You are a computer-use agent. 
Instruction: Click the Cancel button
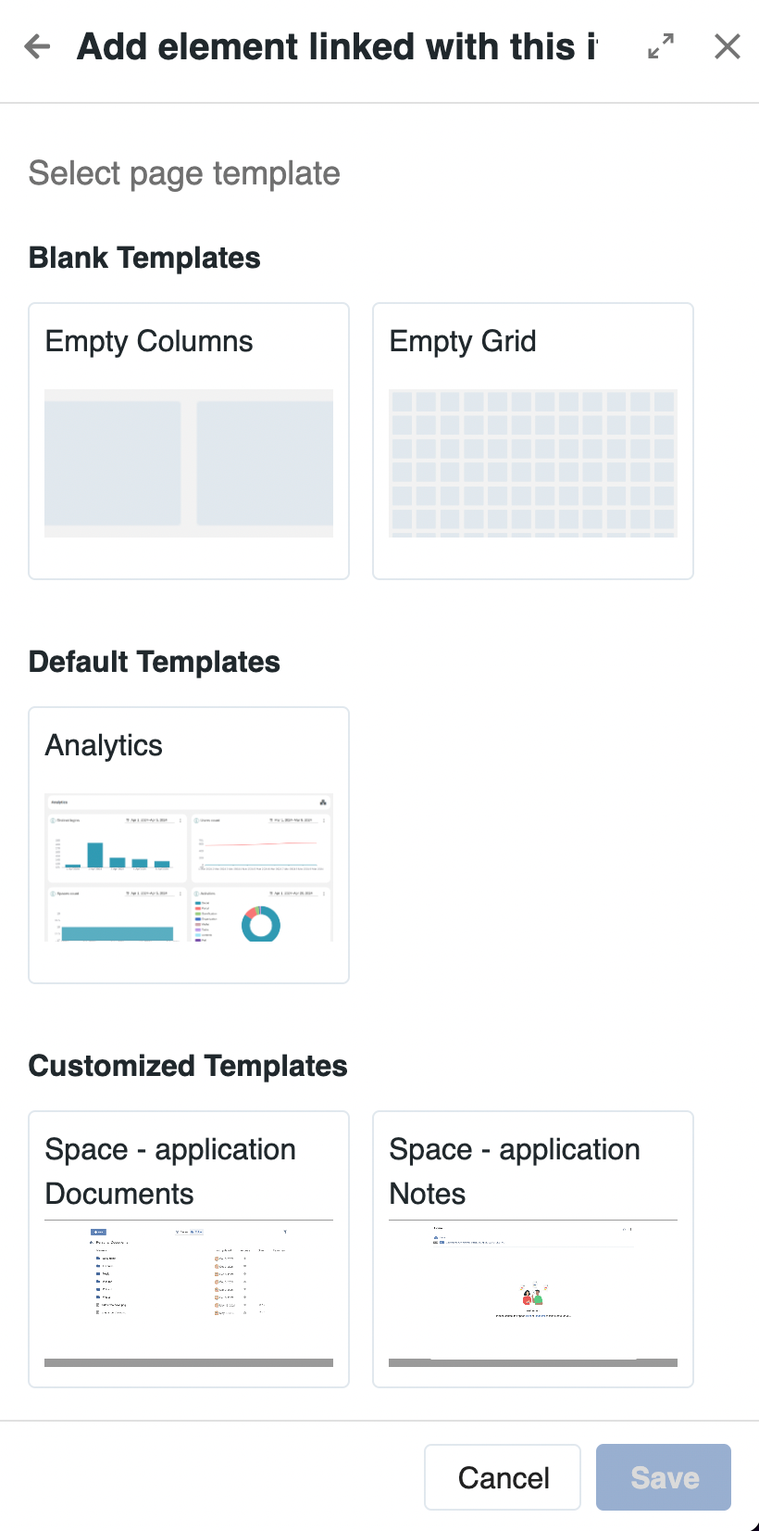point(503,1477)
